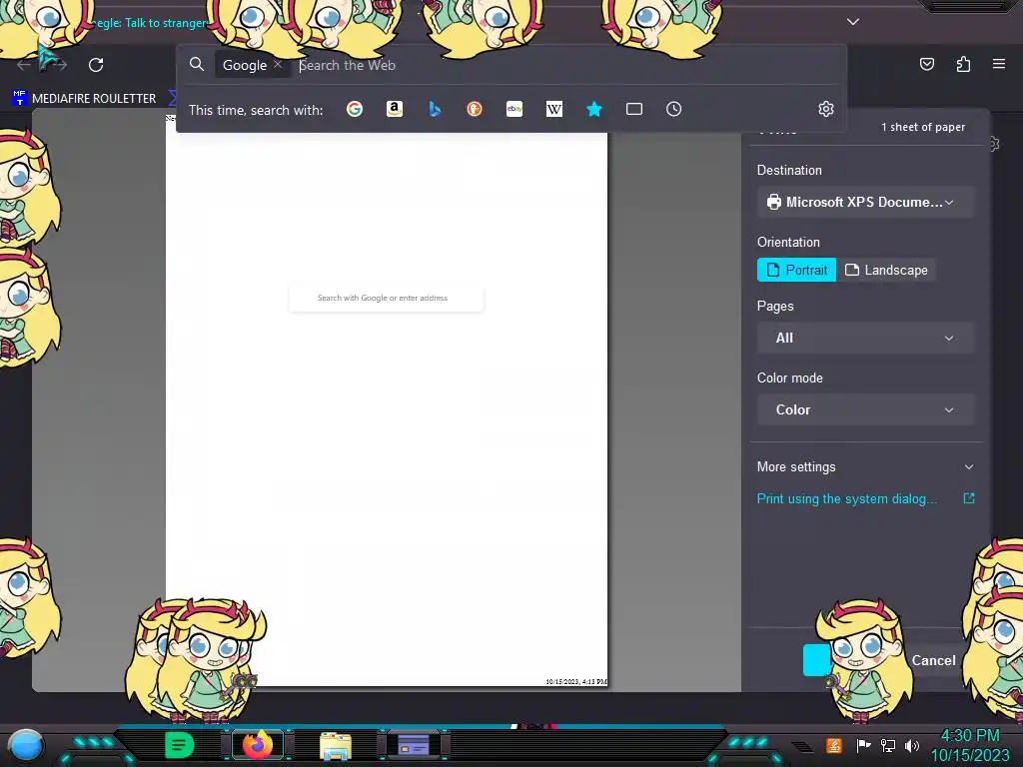
Task: Expand More settings
Action: pyautogui.click(x=866, y=467)
